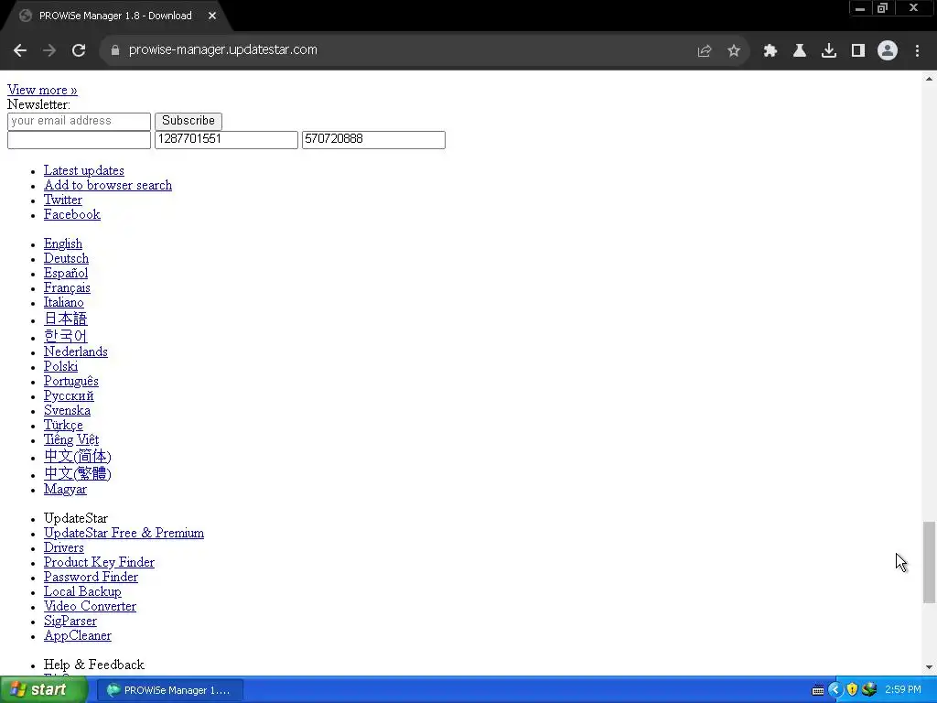Image resolution: width=937 pixels, height=703 pixels.
Task: Bookmark this page with star icon
Action: pos(734,51)
